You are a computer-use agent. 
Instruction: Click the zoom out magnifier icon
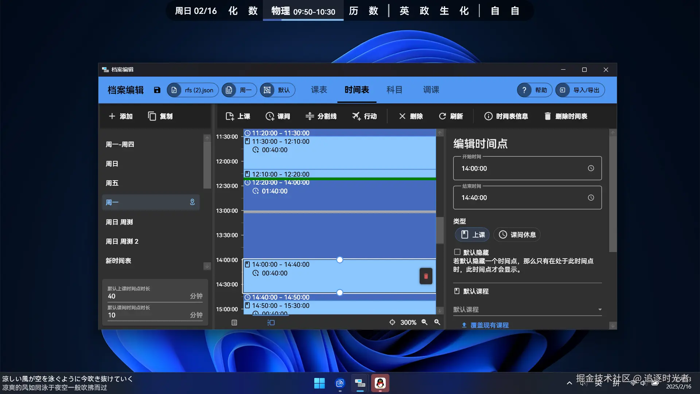coord(424,322)
